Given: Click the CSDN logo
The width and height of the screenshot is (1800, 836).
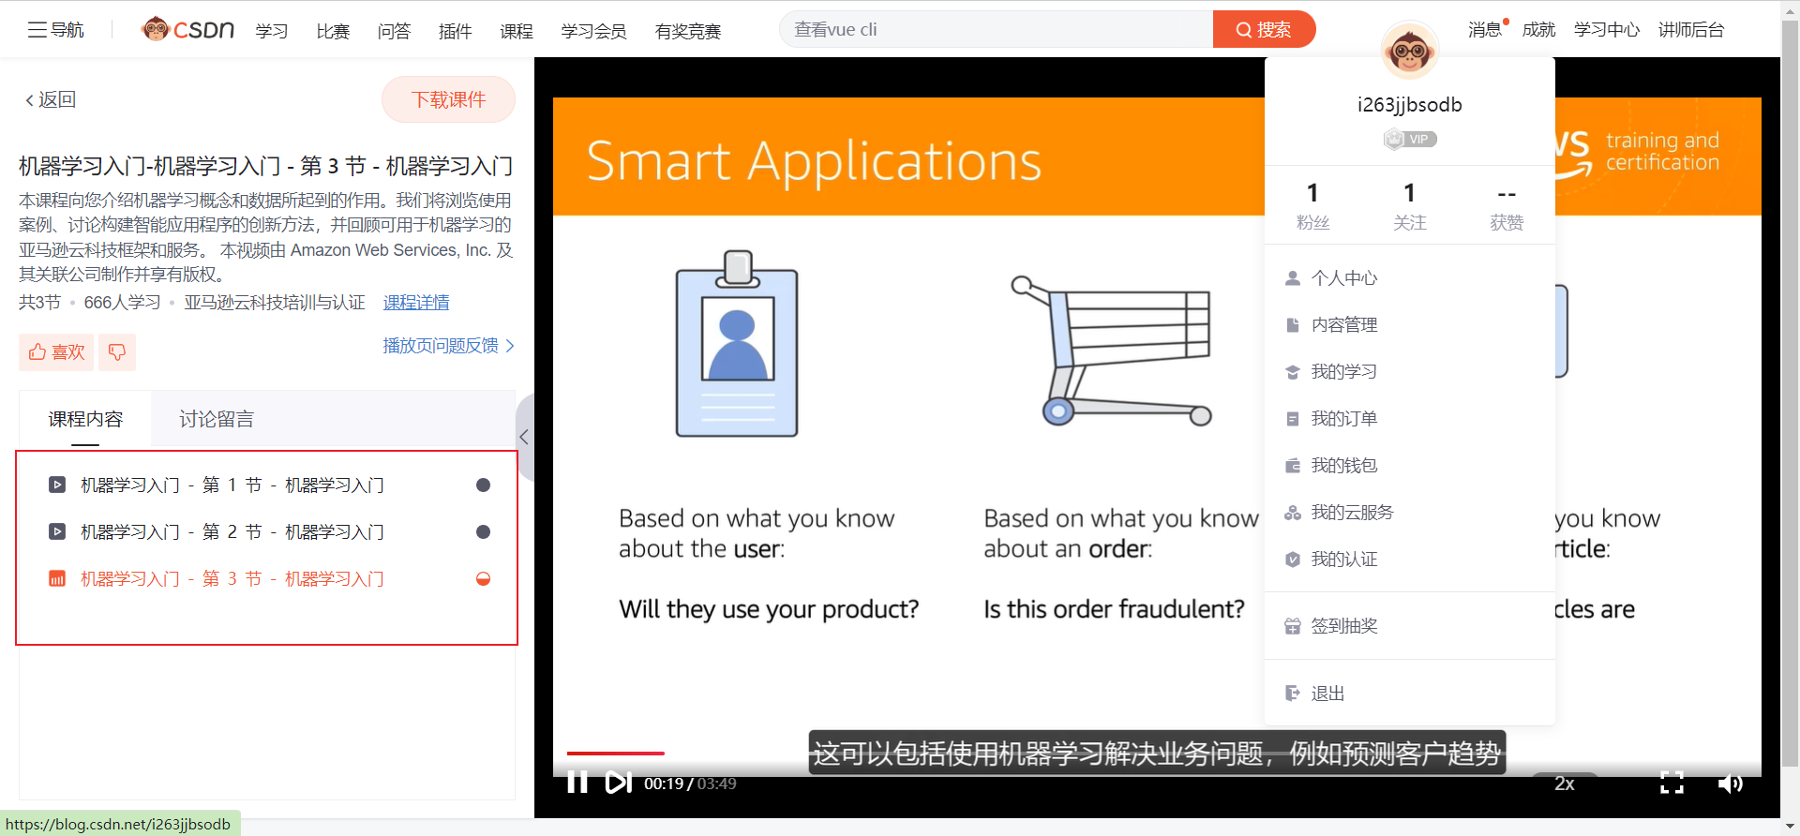Looking at the screenshot, I should [x=187, y=29].
